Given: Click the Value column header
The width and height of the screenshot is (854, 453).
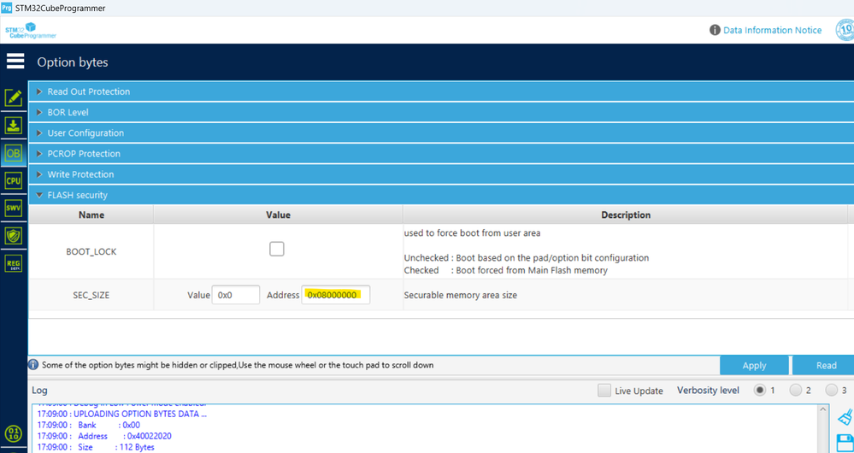Looking at the screenshot, I should pyautogui.click(x=278, y=215).
